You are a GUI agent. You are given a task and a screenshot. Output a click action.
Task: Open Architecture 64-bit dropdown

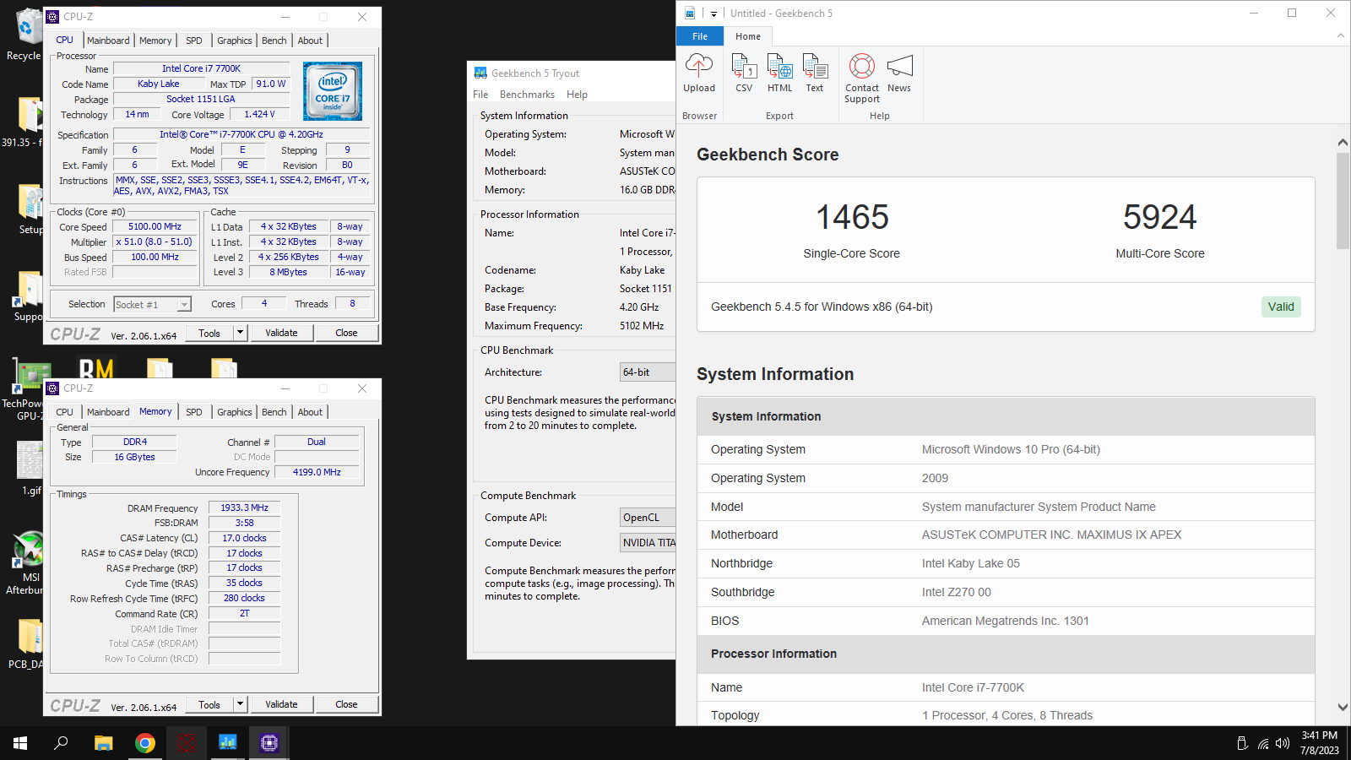click(648, 372)
